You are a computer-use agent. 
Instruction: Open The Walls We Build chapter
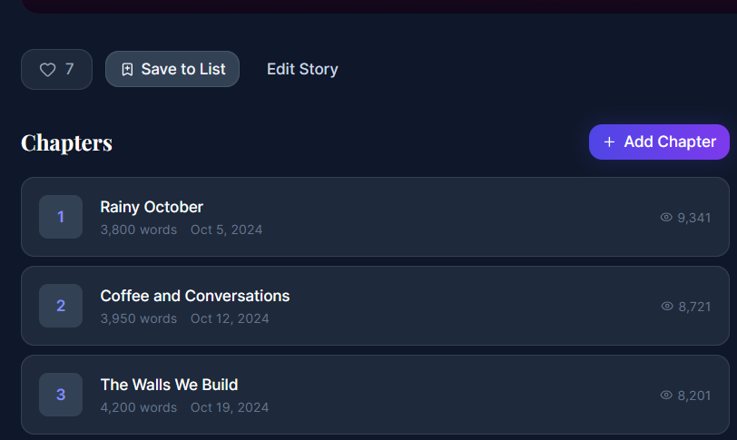click(169, 385)
